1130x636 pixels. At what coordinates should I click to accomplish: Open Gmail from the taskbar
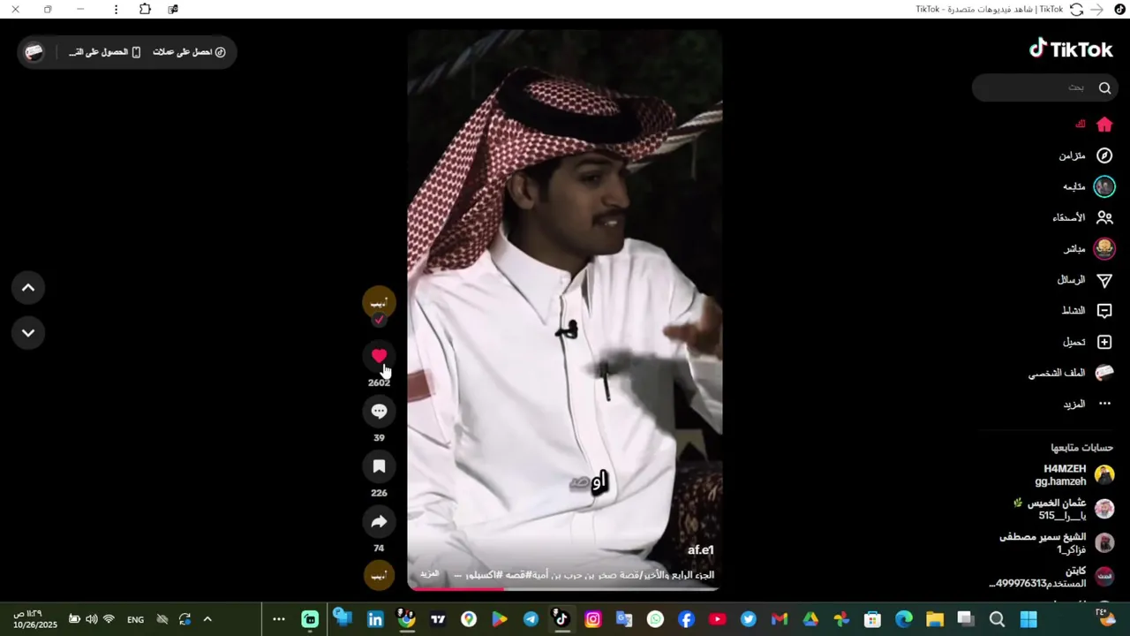tap(779, 619)
